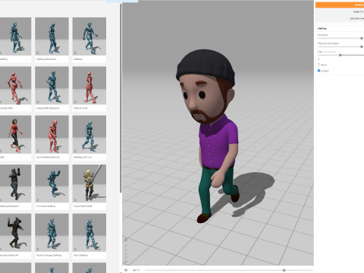The width and height of the screenshot is (364, 273).
Task: Click the Overdrive slider handle
Action: pyautogui.click(x=362, y=38)
